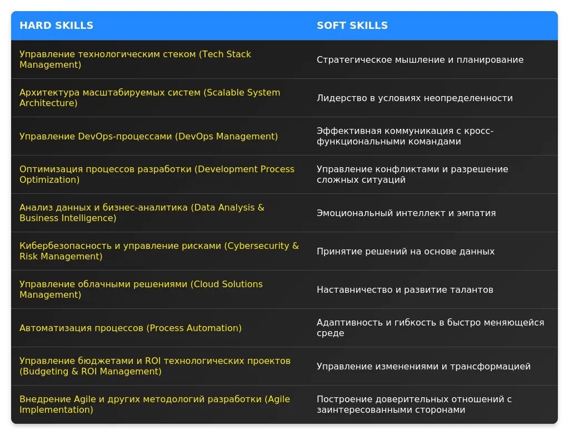
Task: Select the Agile Implementation cell
Action: point(159,404)
